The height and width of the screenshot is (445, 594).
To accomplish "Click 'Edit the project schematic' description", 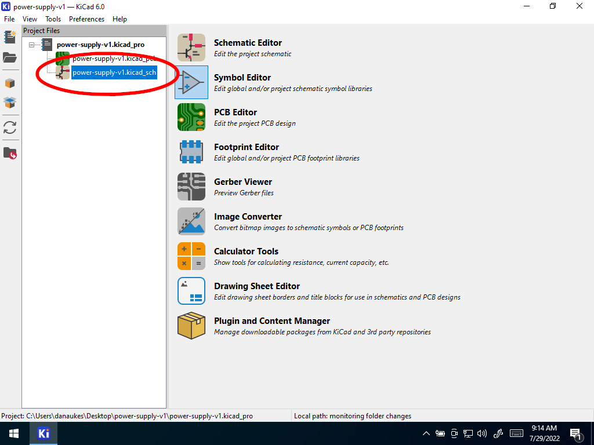I will coord(253,54).
